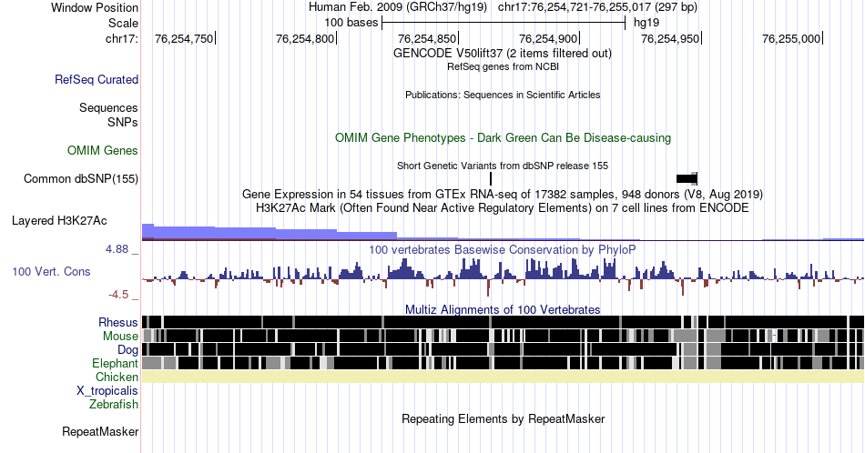Viewport: 865px width, 453px height.
Task: Click Repeating Elements by RepeatMasker title
Action: [x=503, y=418]
